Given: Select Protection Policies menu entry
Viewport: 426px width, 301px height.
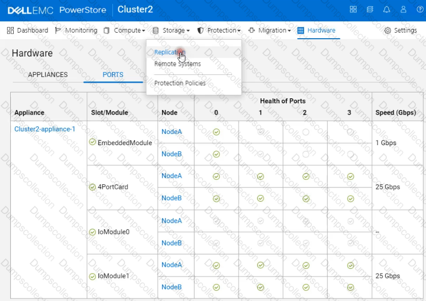Looking at the screenshot, I should 180,83.
